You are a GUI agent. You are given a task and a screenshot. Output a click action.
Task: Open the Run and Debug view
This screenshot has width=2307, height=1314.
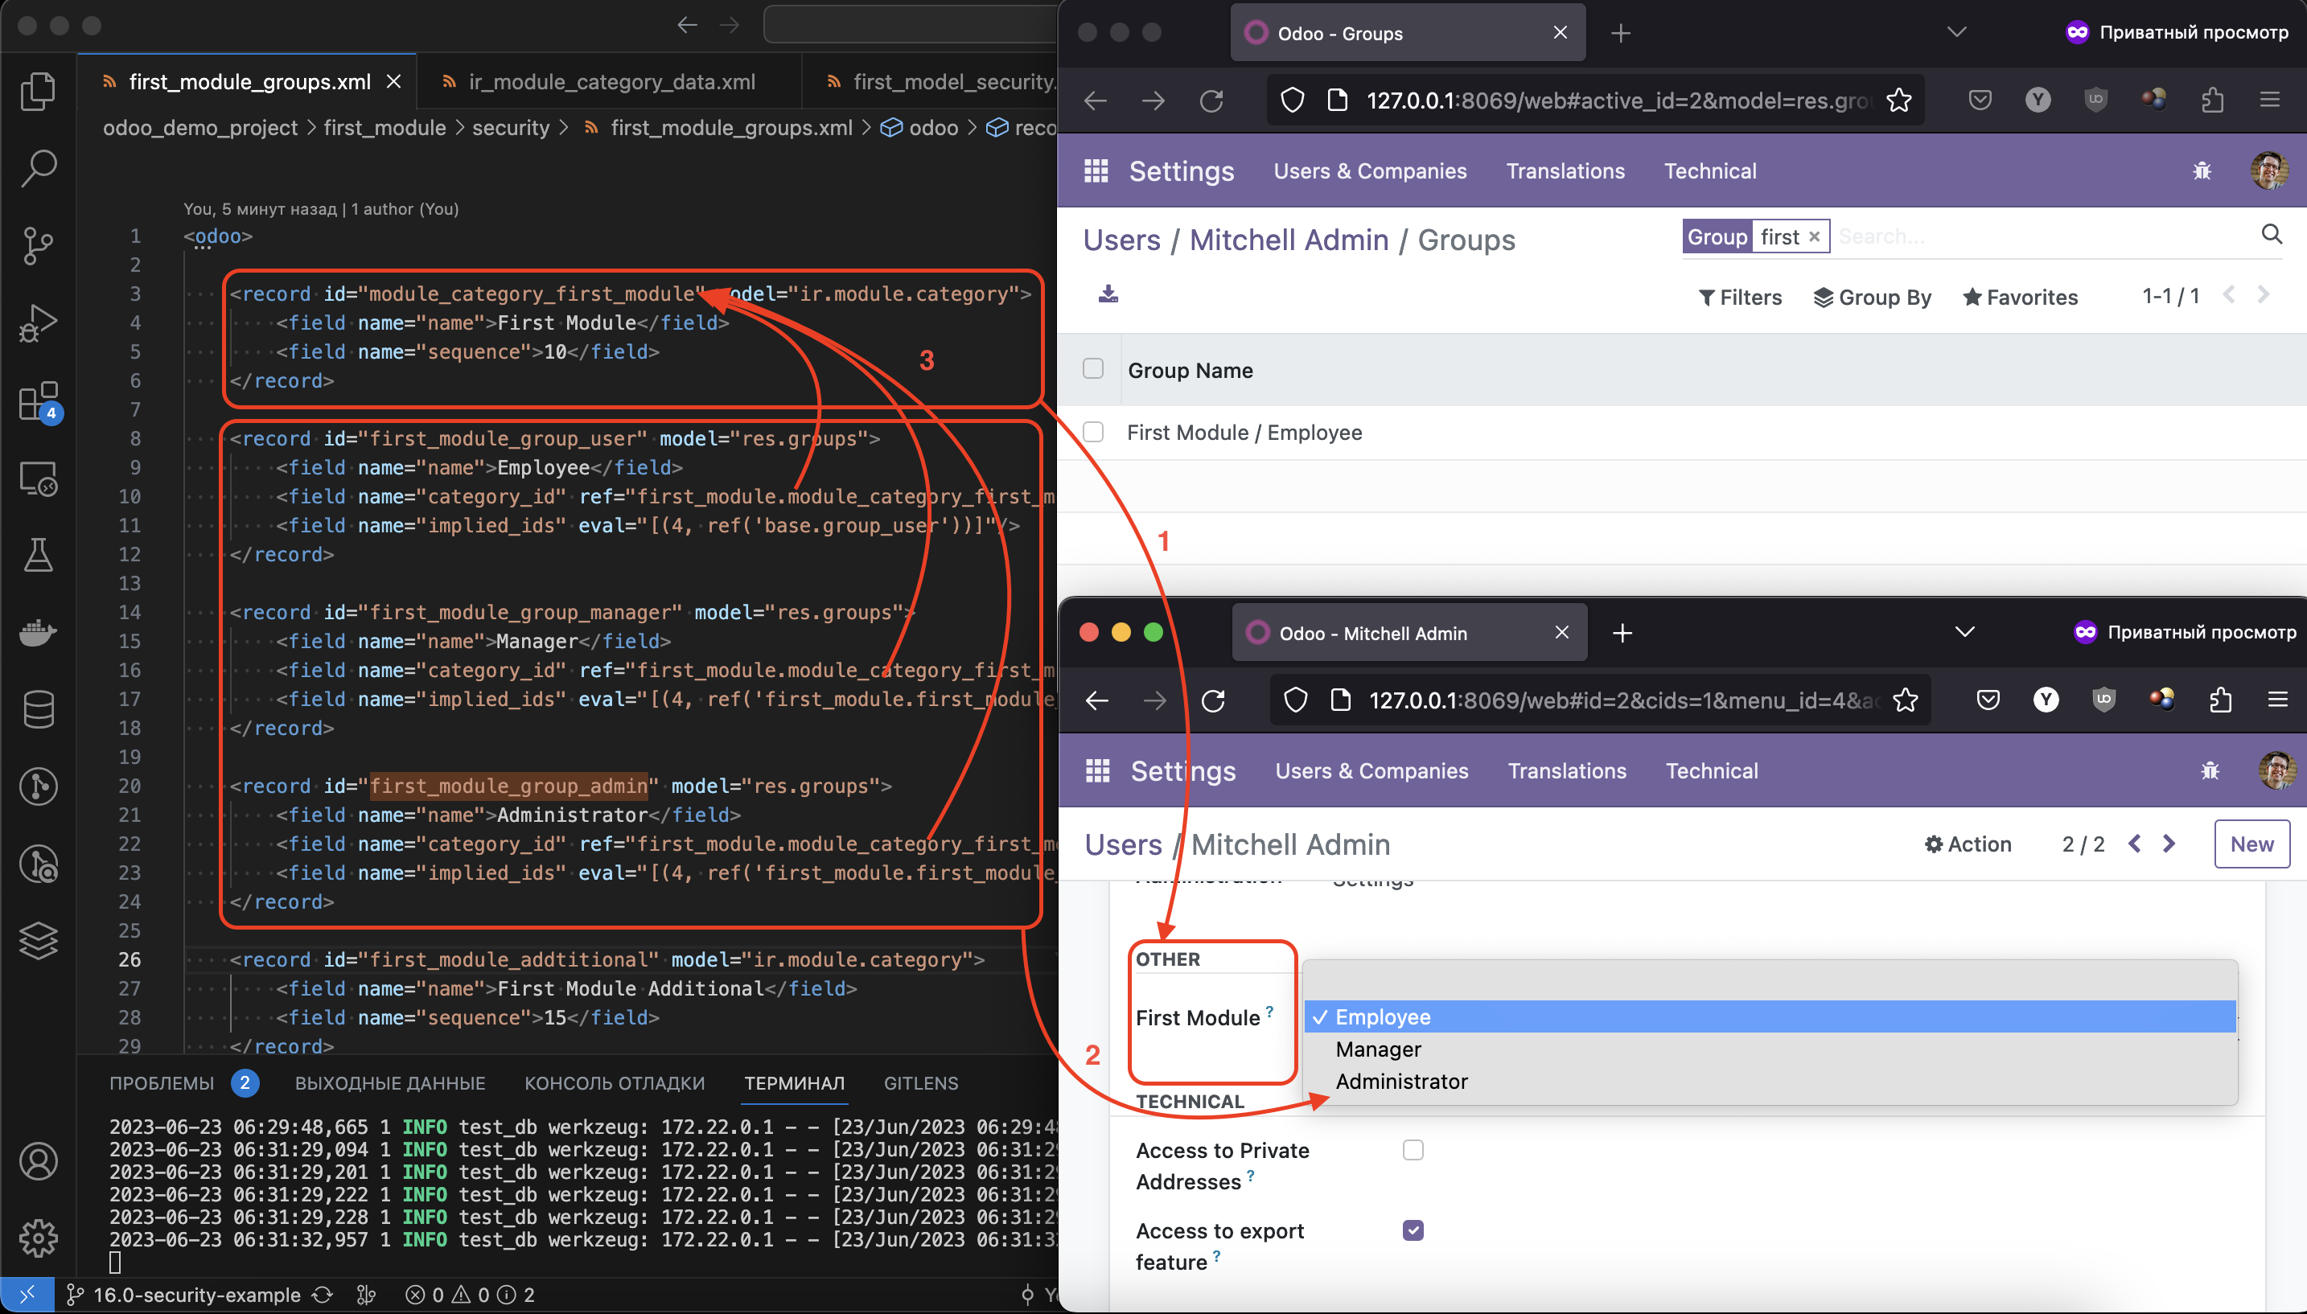coord(38,323)
